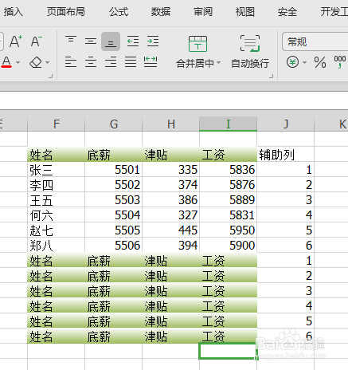Select cell with value 5506
The image size is (348, 370).
coord(114,246)
